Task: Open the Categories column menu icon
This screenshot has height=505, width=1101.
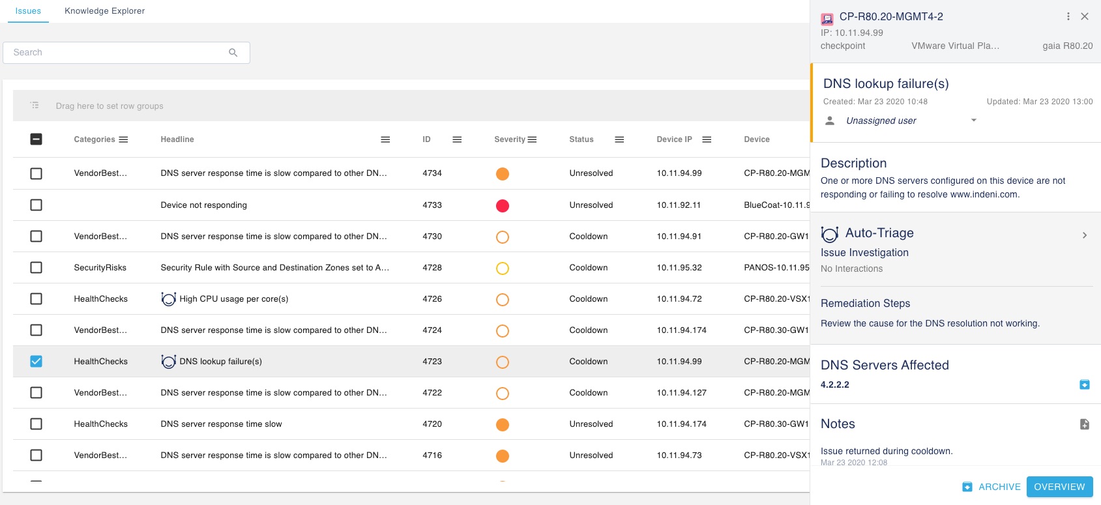Action: [x=123, y=139]
